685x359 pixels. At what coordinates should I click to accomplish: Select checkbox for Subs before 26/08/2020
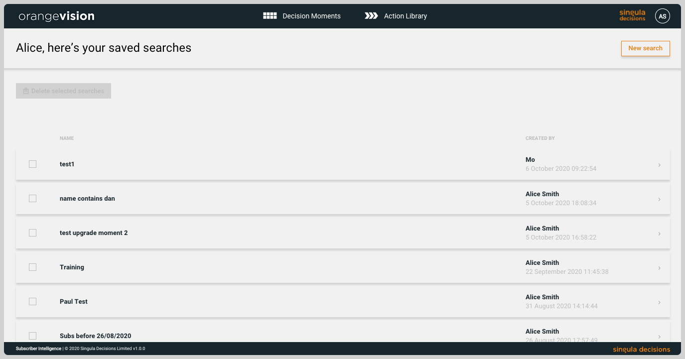click(x=32, y=336)
